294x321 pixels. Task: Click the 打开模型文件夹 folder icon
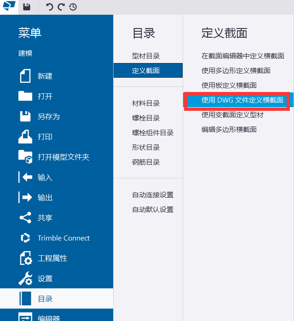pos(25,157)
